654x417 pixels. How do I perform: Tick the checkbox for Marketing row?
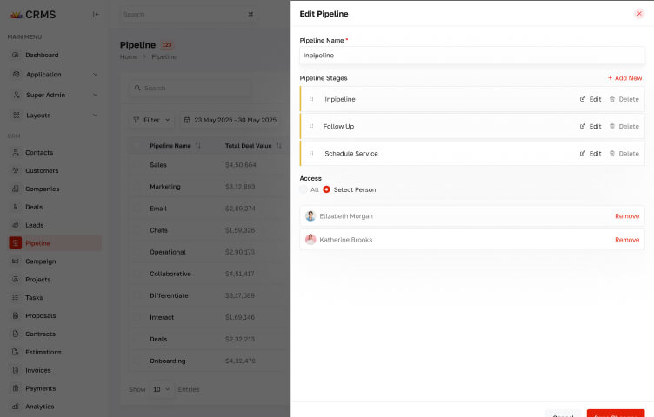click(x=137, y=187)
